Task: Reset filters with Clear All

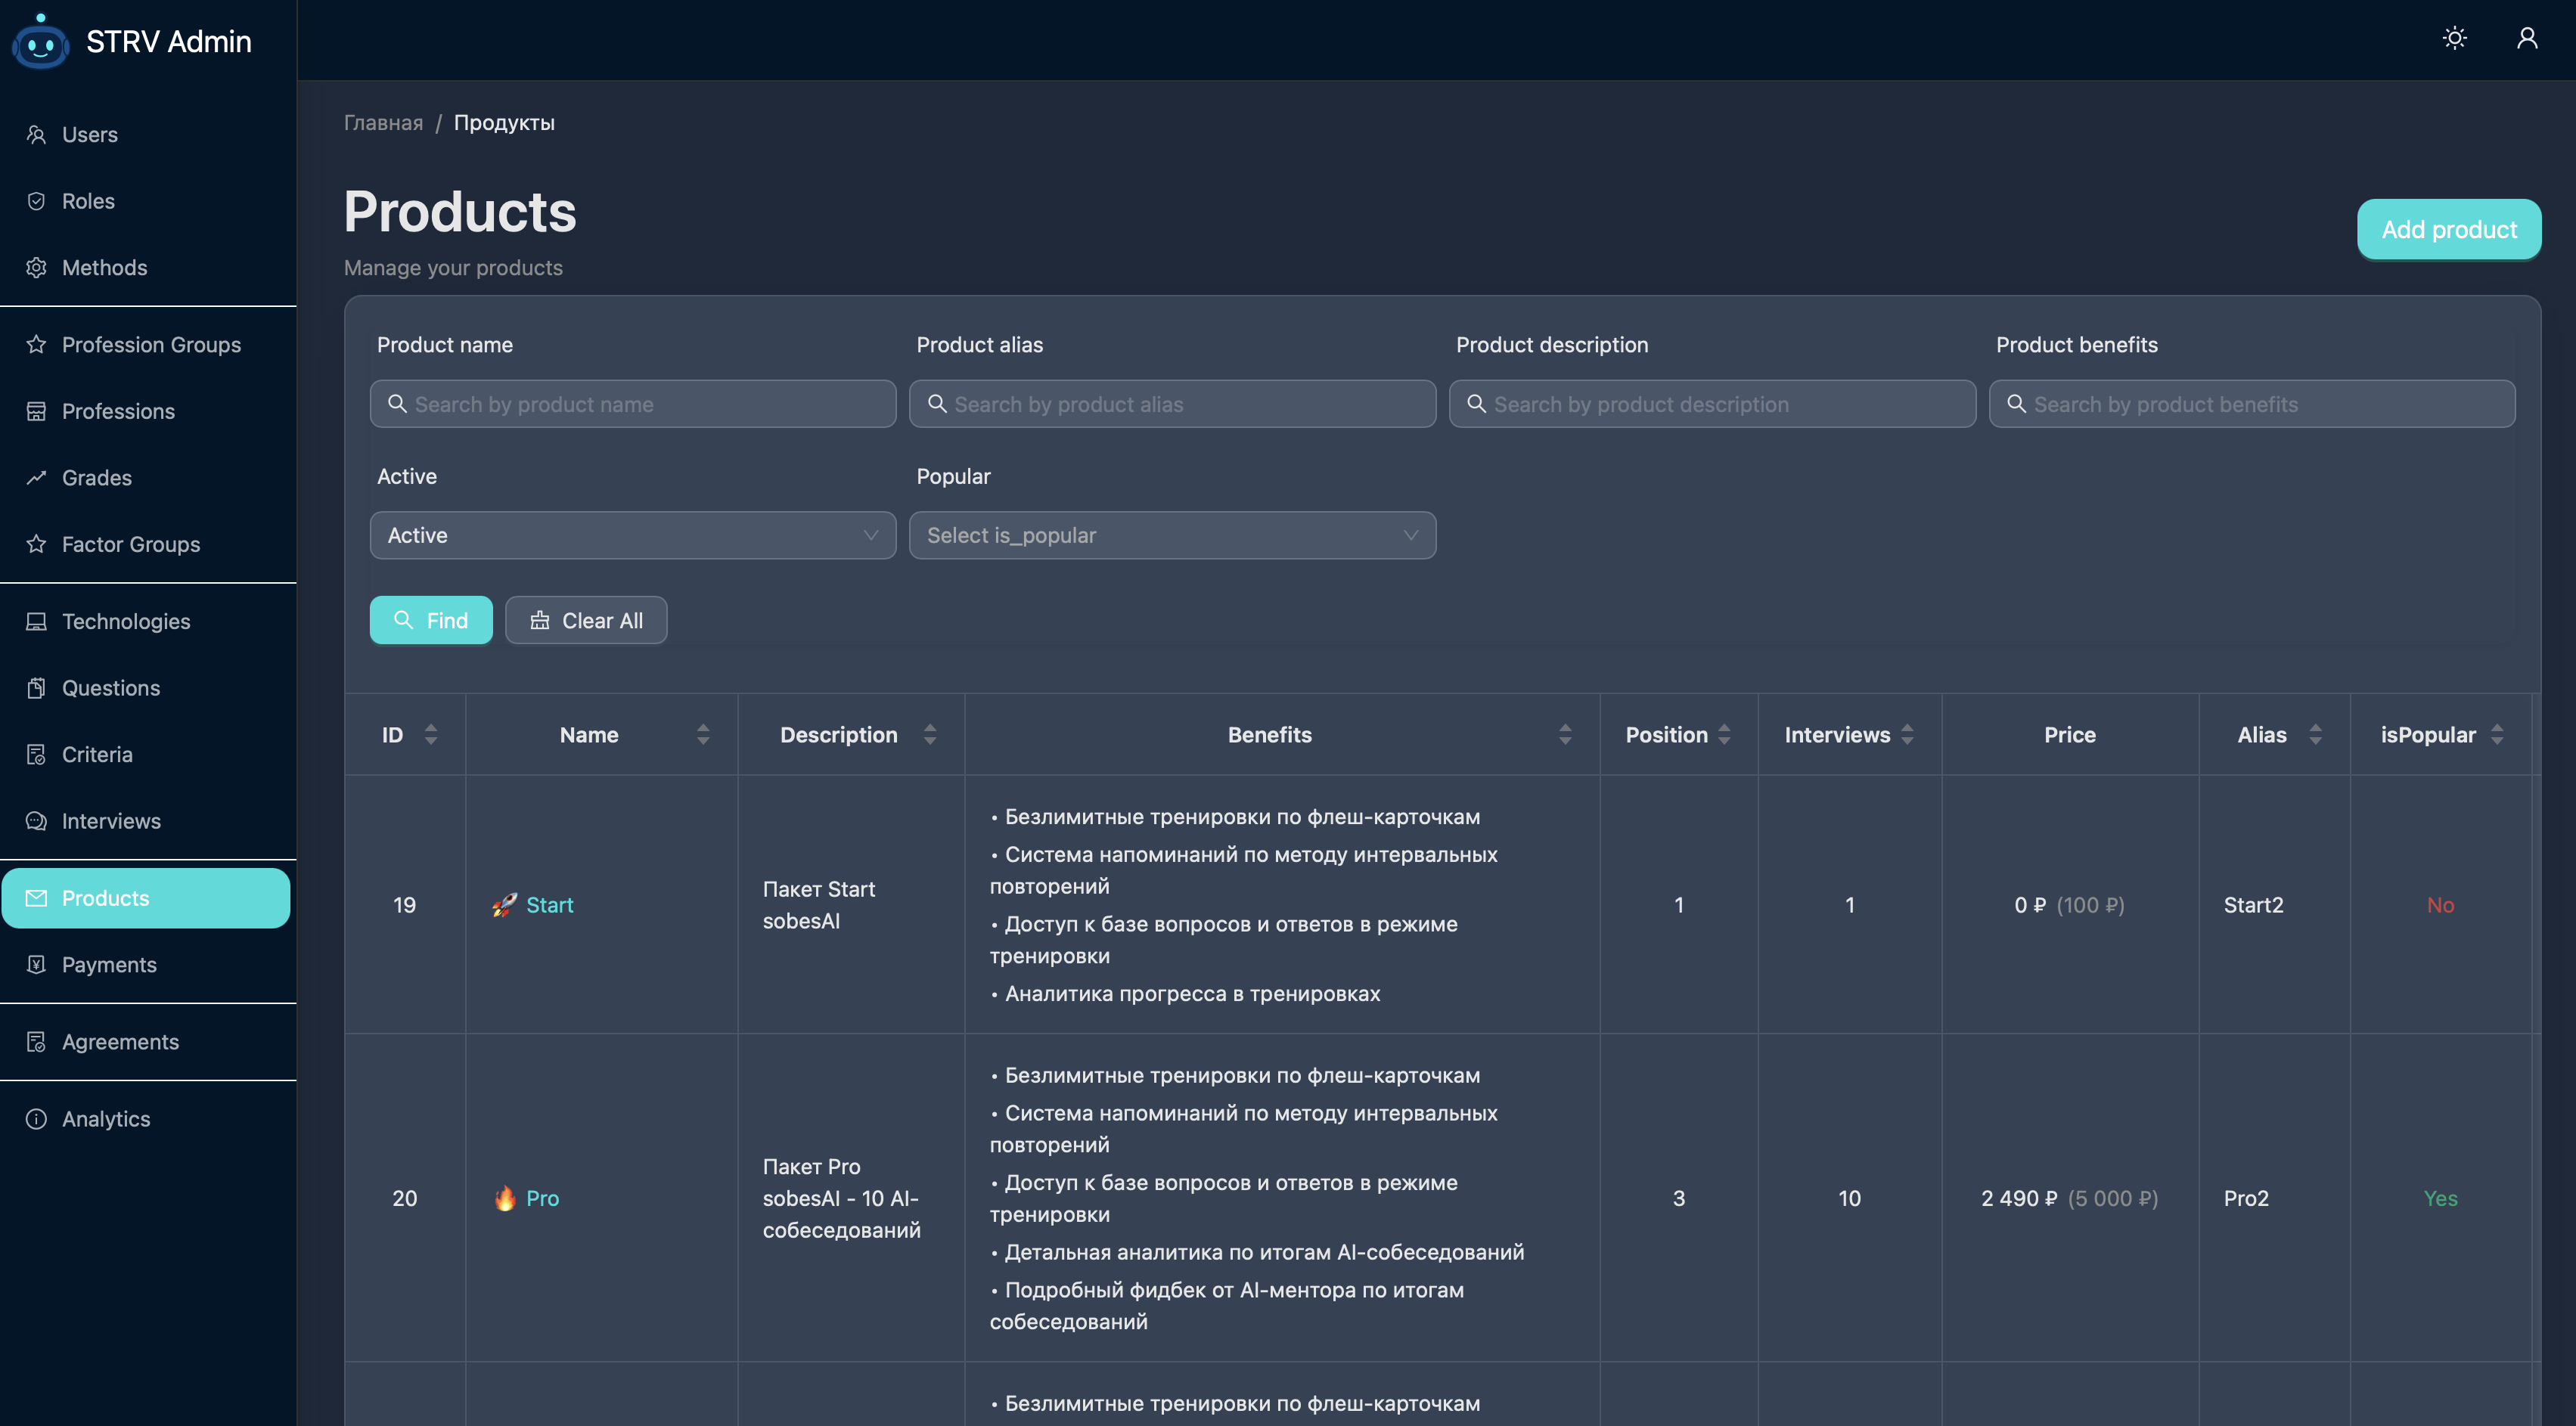Action: [586, 621]
